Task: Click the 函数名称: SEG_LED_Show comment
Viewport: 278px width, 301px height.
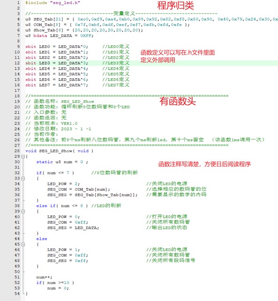Action: click(60, 101)
